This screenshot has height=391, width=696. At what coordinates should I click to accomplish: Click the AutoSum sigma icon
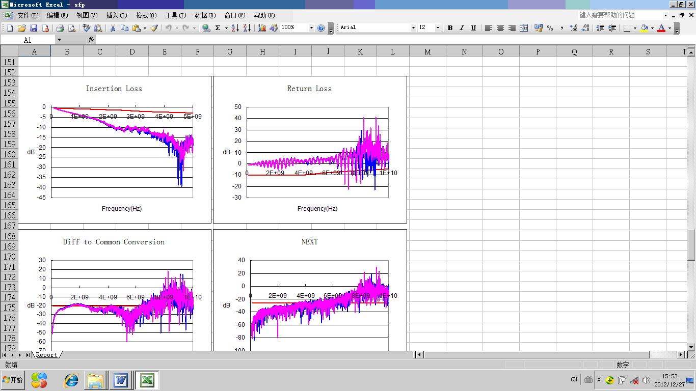218,28
